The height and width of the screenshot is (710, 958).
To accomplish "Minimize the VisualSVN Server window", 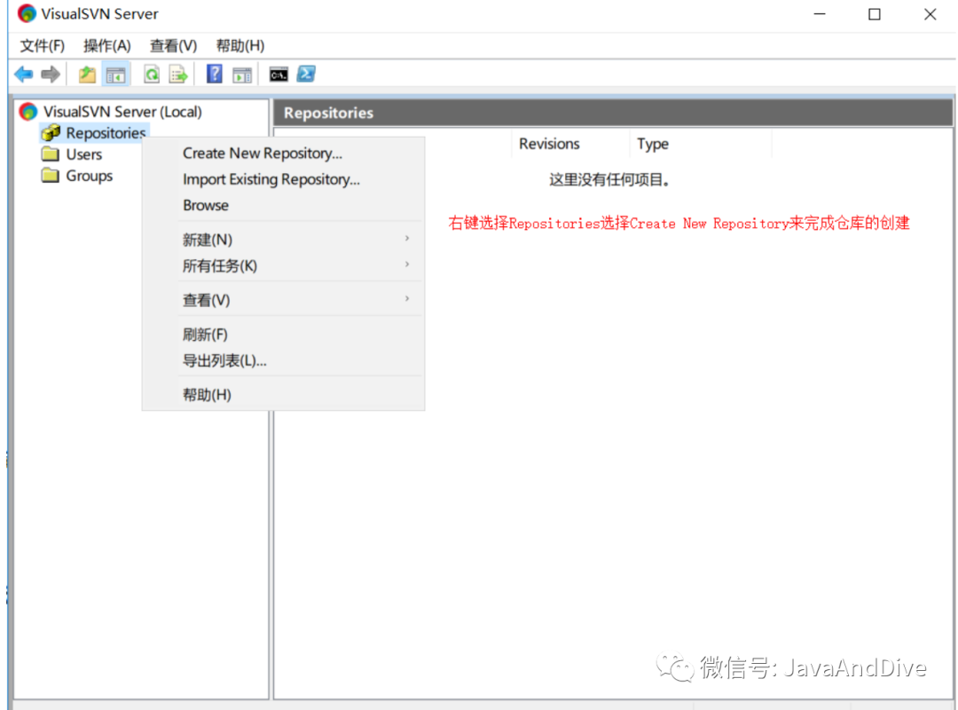I will click(x=820, y=14).
